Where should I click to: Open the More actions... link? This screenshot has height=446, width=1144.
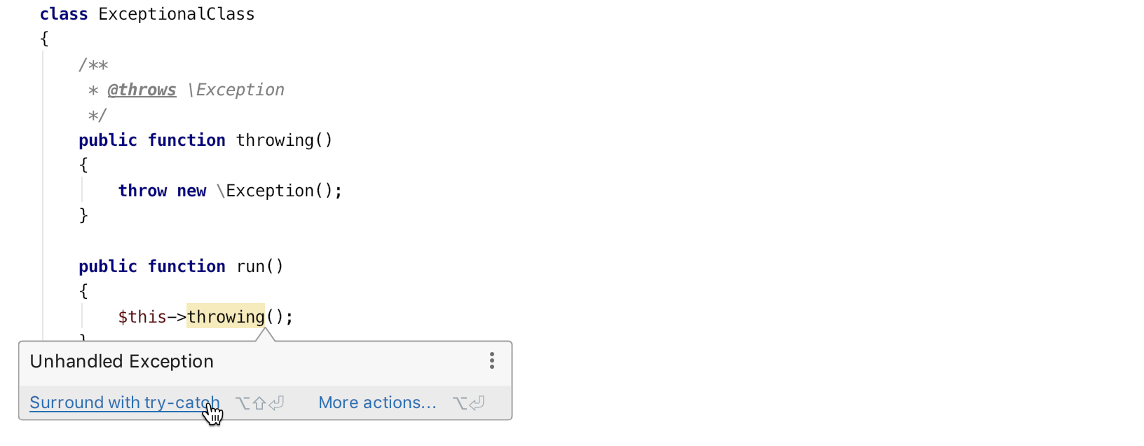pyautogui.click(x=377, y=403)
